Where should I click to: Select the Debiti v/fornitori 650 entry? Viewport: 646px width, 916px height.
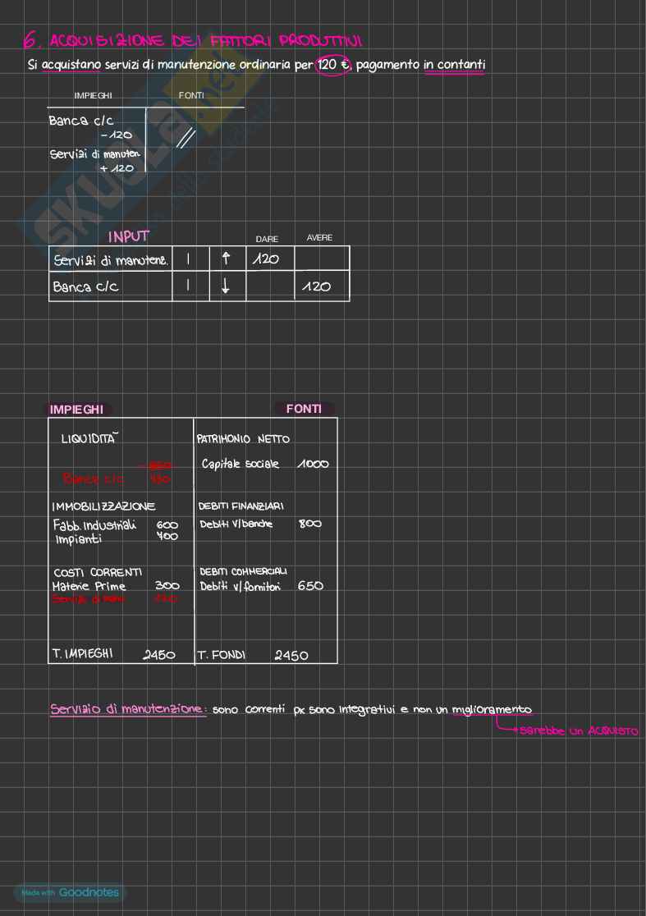click(x=261, y=586)
